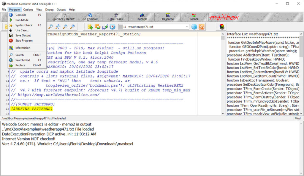Click the status bar file loaded text
Image resolution: width=304 pixels, height=176 pixels.
(33, 118)
